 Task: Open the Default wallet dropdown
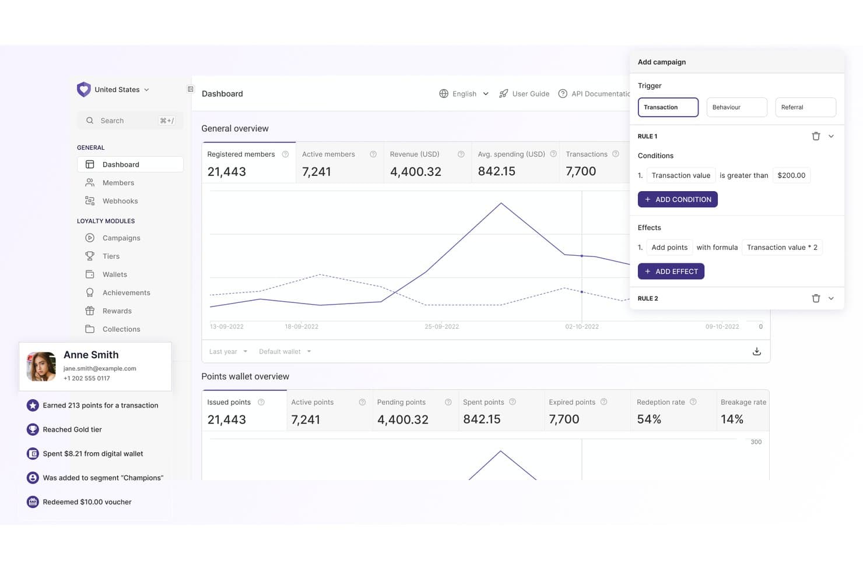point(285,351)
